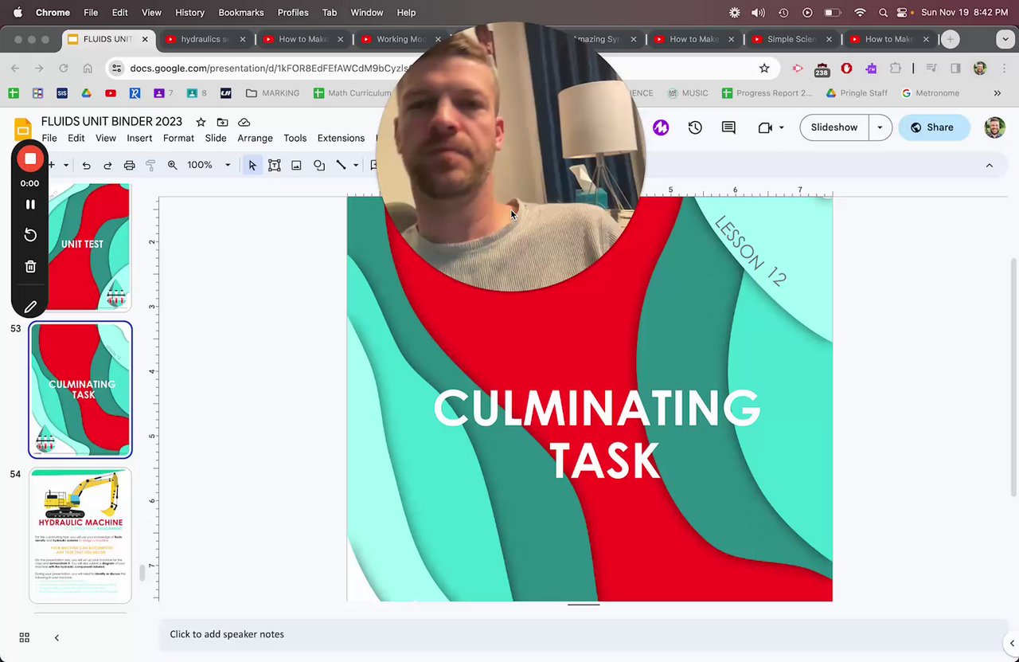This screenshot has width=1019, height=662.
Task: Stop the screen recording with red button
Action: [30, 159]
